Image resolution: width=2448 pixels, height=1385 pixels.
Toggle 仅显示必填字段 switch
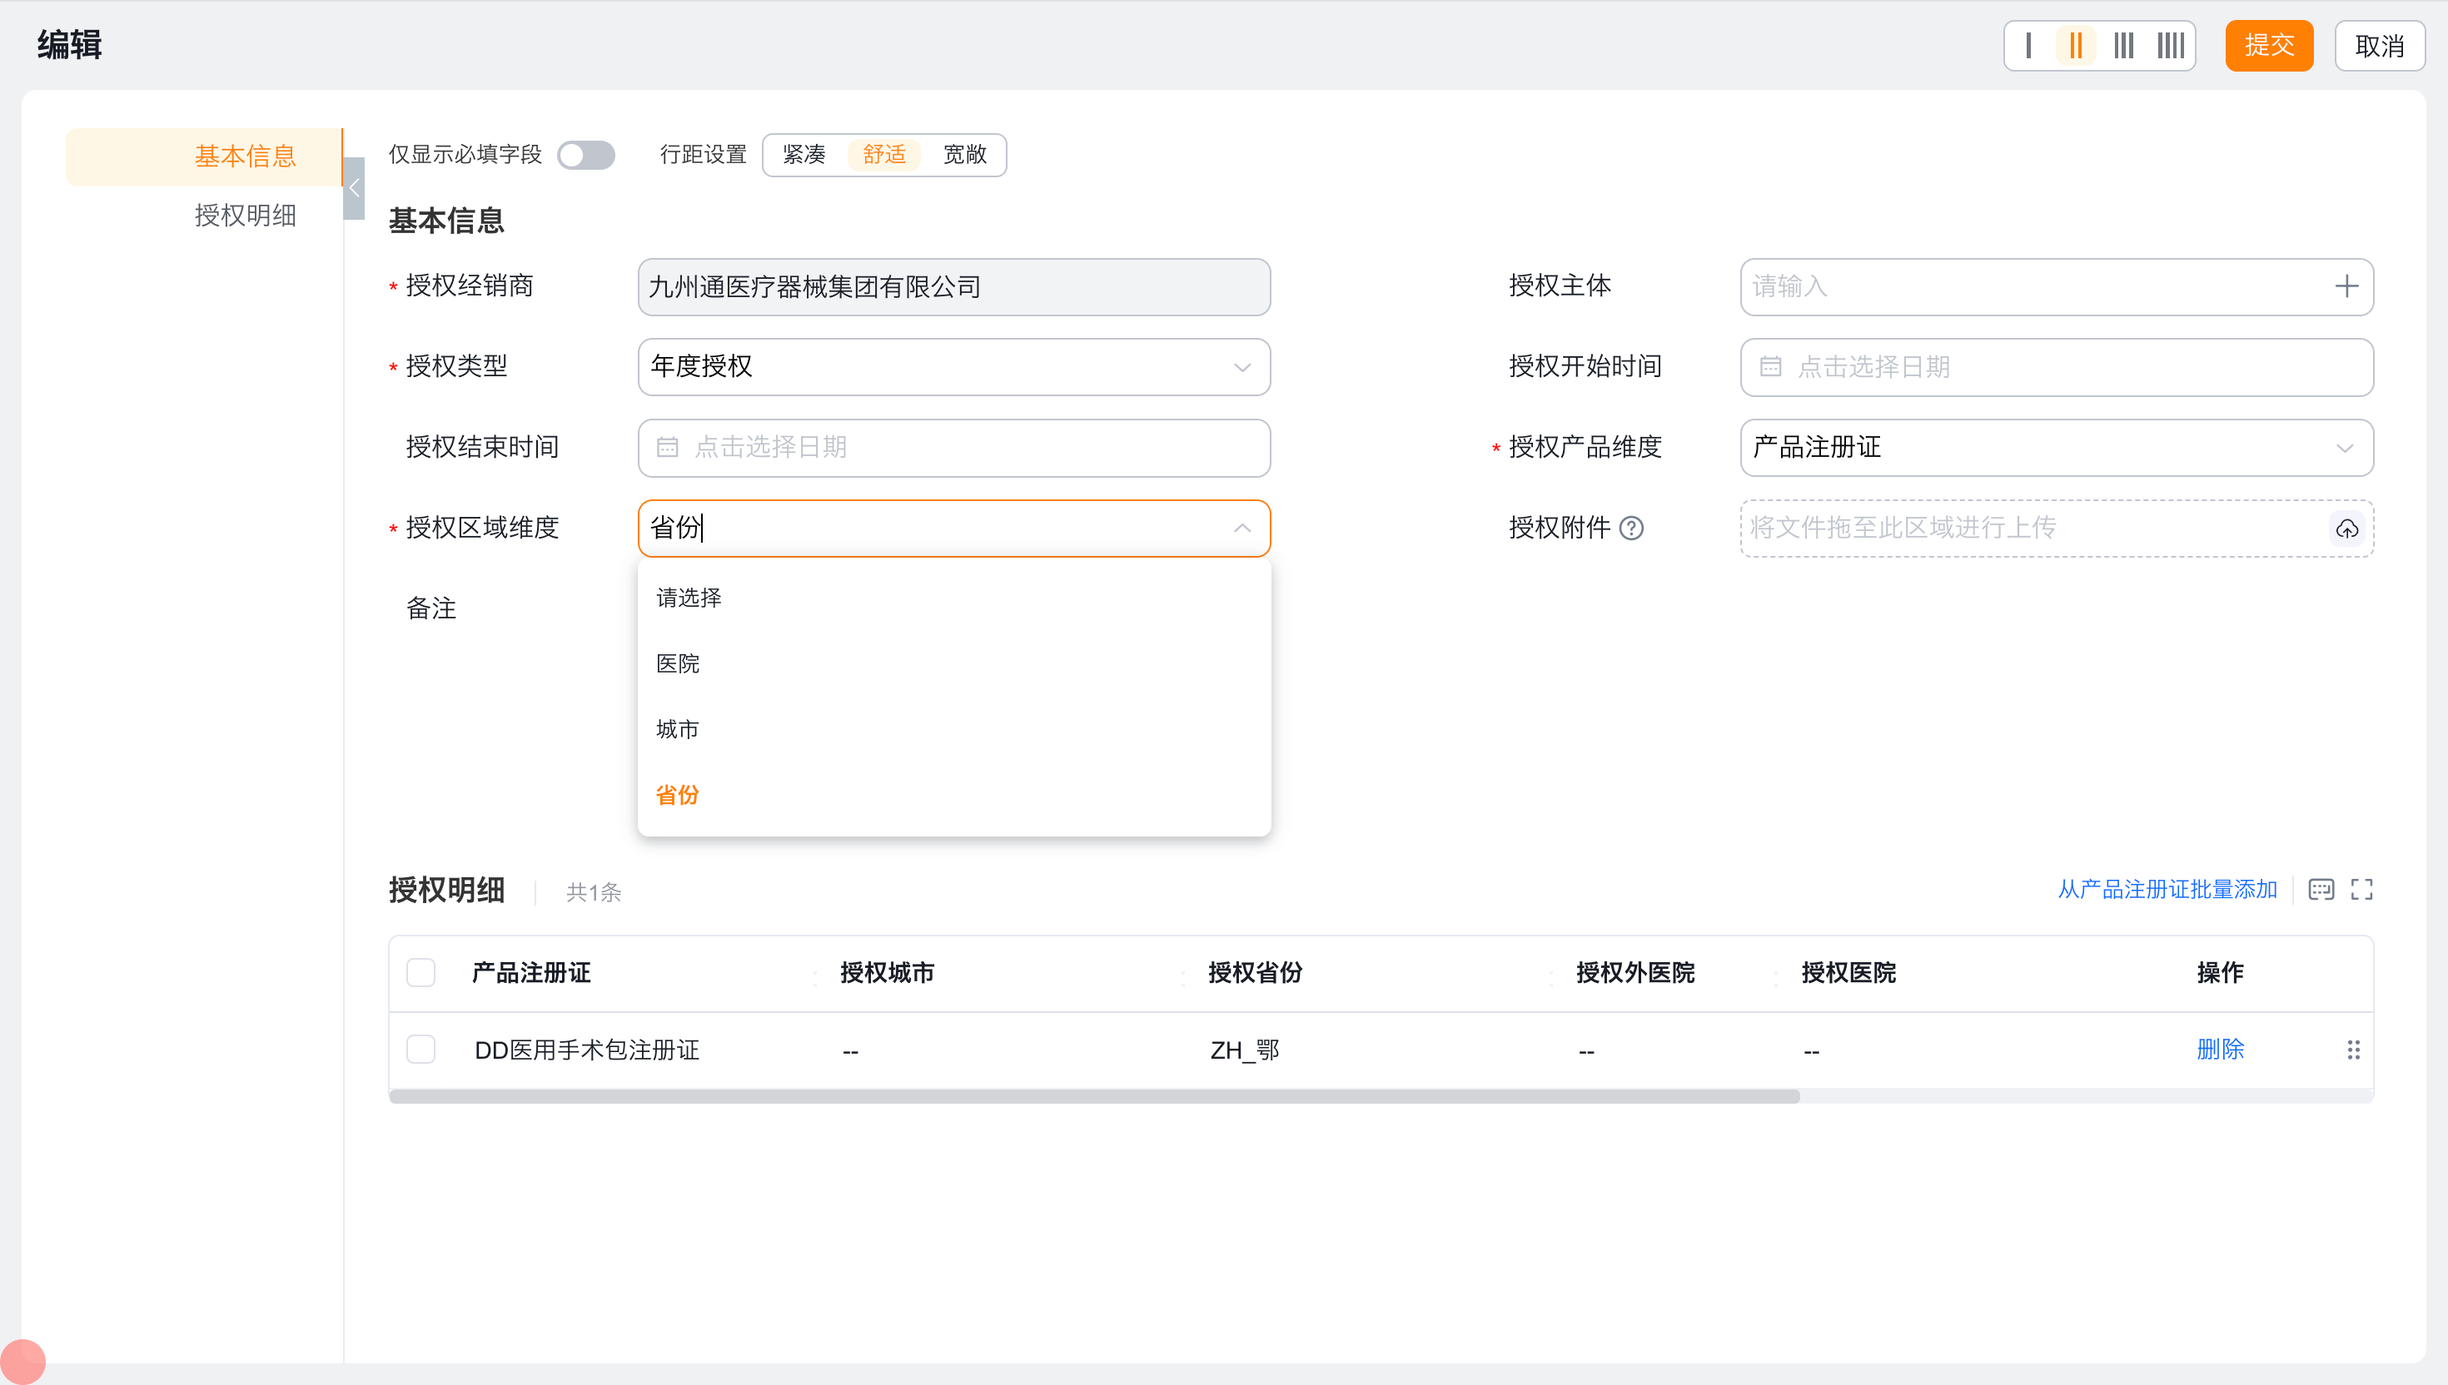pos(586,155)
